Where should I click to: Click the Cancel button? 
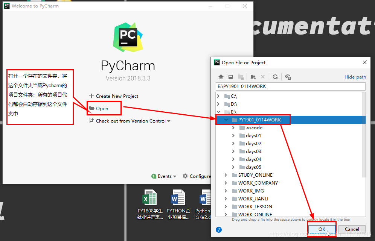pos(352,229)
